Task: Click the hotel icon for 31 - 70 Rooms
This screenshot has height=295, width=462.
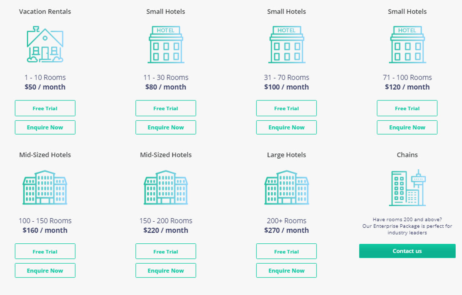Action: (287, 45)
